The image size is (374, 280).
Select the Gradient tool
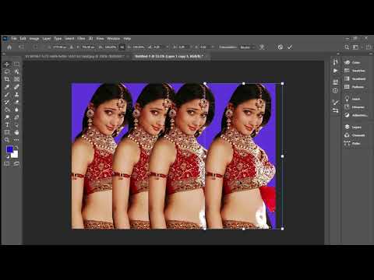pos(7,110)
